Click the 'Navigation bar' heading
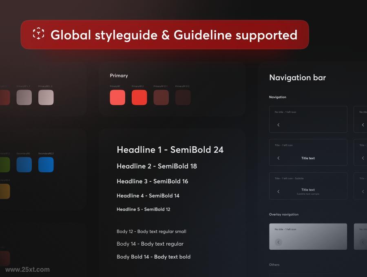Viewport: 367px width, 277px height. pos(297,77)
